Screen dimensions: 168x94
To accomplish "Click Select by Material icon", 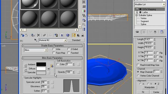I will tap(84, 25).
